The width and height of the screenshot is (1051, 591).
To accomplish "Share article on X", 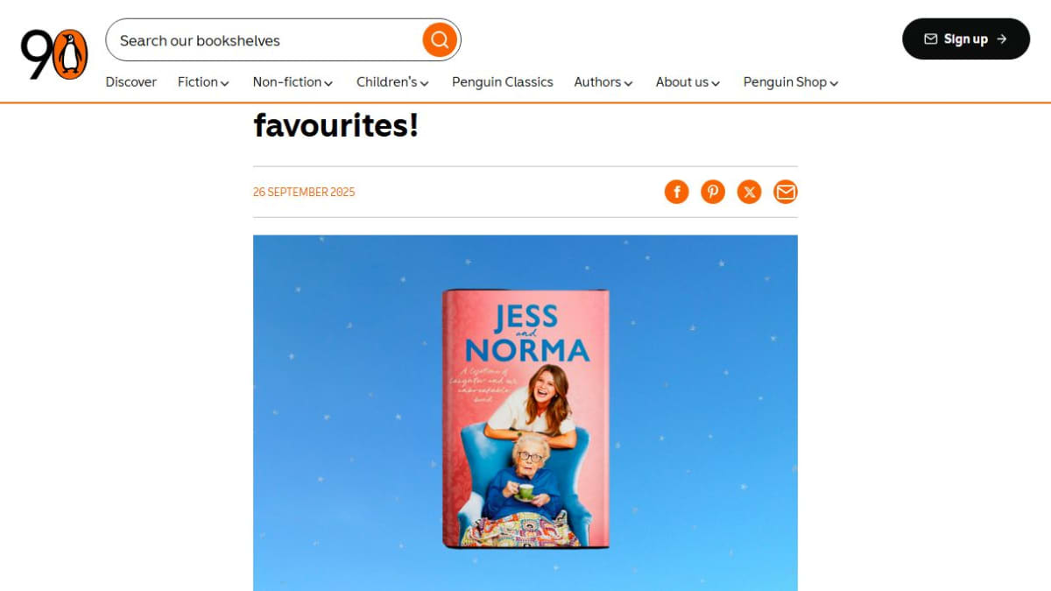I will (x=749, y=192).
